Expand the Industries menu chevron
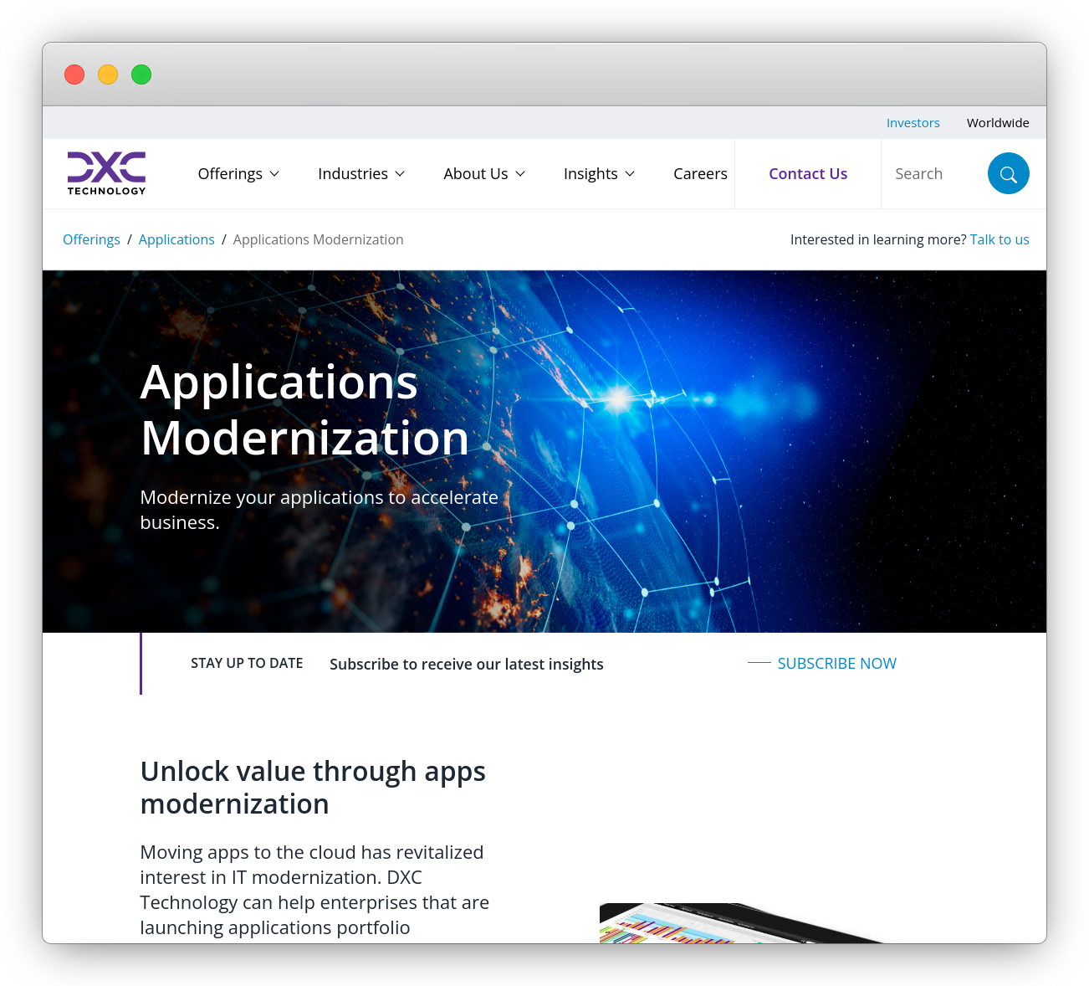The image size is (1089, 986). point(400,174)
